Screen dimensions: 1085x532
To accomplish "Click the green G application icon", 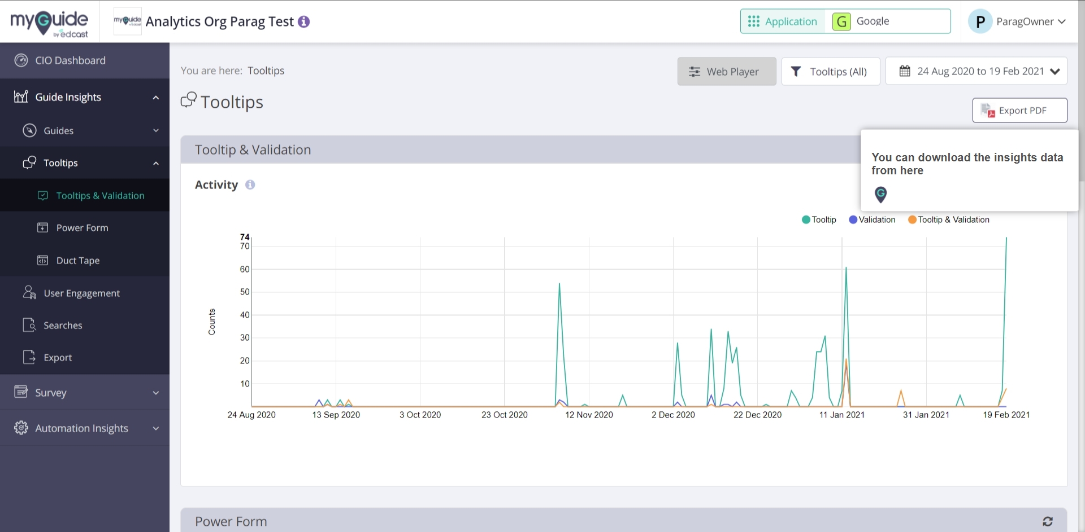I will (x=841, y=21).
